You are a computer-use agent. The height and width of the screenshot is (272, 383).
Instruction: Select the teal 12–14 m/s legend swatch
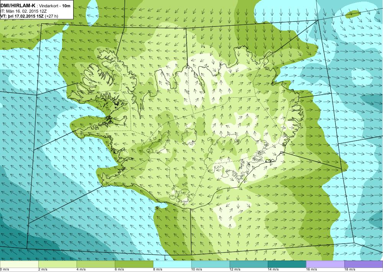249,264
